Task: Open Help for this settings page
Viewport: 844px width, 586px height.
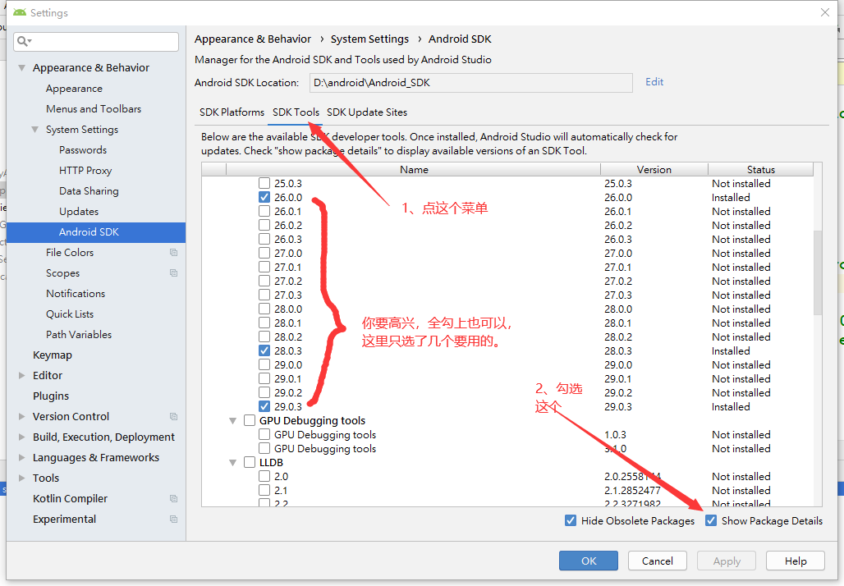Action: click(x=796, y=561)
